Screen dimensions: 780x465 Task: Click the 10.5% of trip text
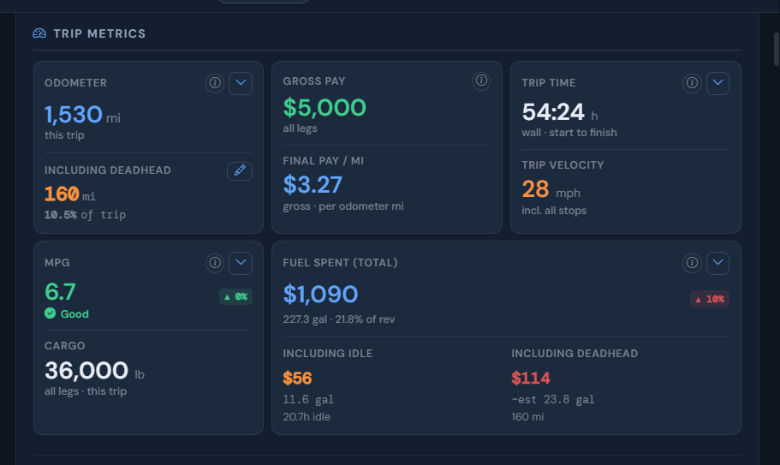85,215
